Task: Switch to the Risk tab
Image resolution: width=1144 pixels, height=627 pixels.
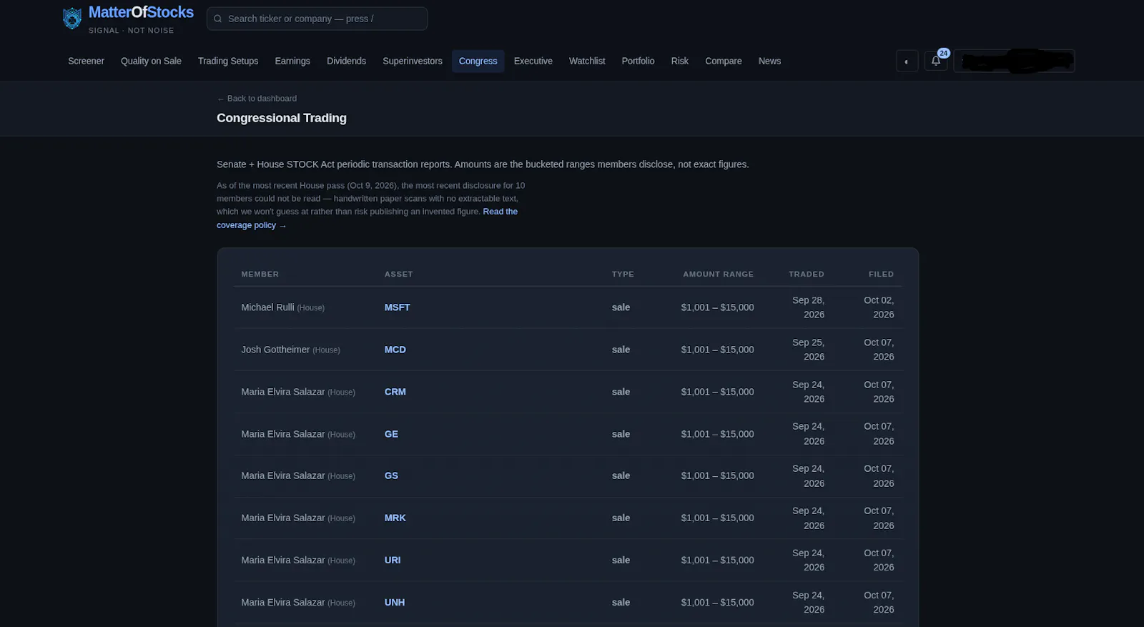Action: click(x=680, y=61)
